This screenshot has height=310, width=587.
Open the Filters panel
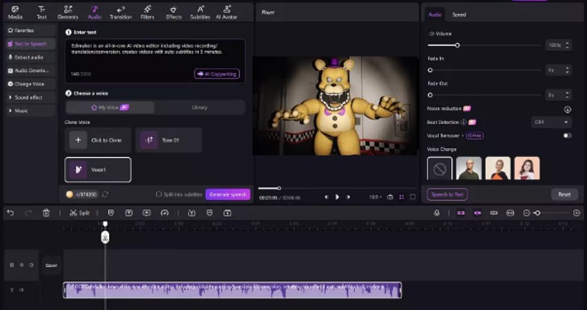(147, 12)
